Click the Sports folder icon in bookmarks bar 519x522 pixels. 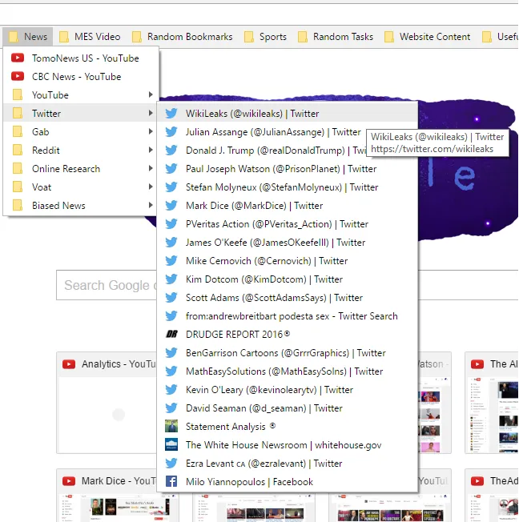click(248, 37)
